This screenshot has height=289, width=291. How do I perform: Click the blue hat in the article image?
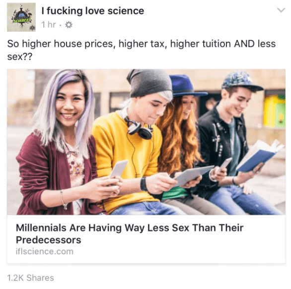pyautogui.click(x=186, y=86)
